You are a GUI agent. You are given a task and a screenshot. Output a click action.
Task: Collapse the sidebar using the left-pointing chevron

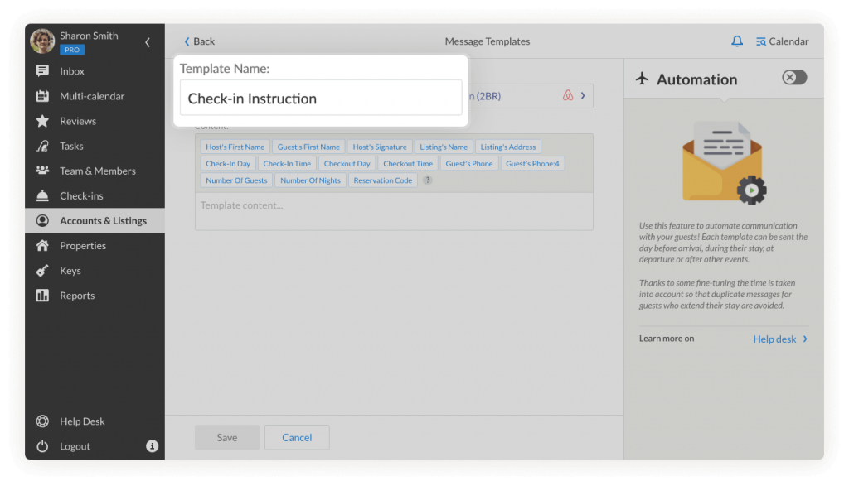tap(147, 41)
